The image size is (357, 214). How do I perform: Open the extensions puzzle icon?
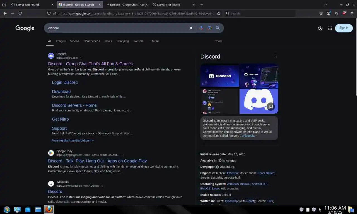[x=336, y=13]
